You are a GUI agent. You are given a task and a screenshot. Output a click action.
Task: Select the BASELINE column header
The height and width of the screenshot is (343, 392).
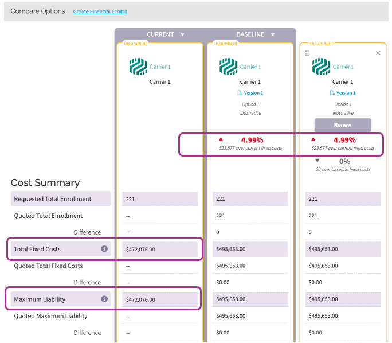coord(250,34)
